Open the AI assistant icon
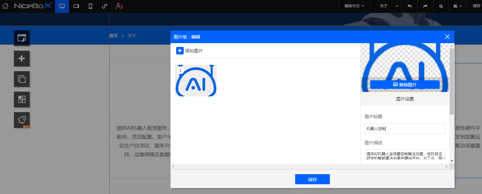Screen dimensions: 482x194 click(x=119, y=6)
